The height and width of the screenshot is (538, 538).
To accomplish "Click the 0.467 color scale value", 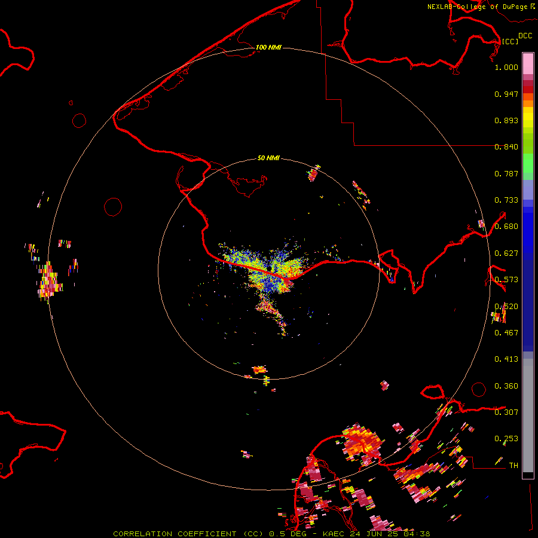I will pos(506,333).
